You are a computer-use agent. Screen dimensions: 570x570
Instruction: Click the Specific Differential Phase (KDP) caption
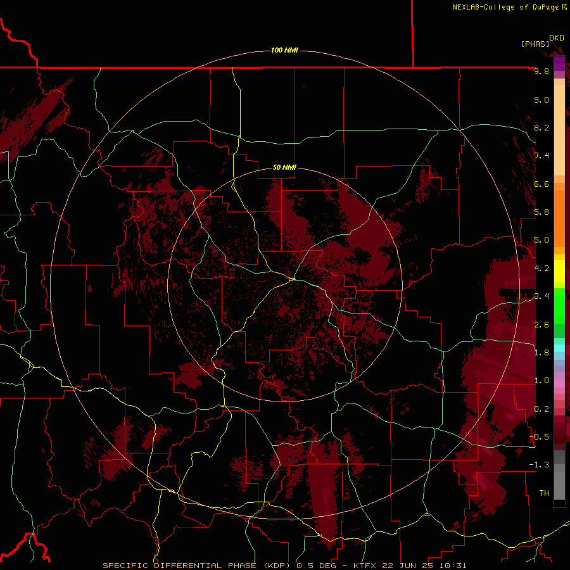284,566
